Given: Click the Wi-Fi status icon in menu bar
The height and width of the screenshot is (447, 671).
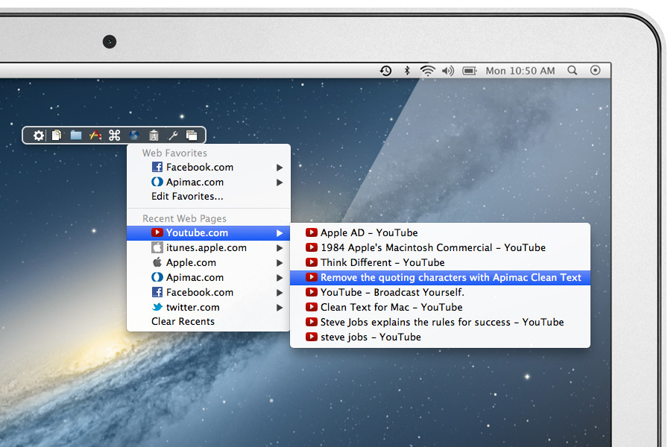Looking at the screenshot, I should 427,71.
